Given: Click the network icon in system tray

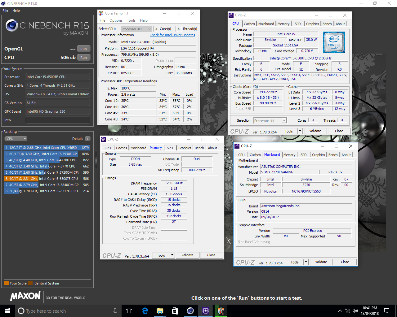Looking at the screenshot, I should pyautogui.click(x=348, y=311).
